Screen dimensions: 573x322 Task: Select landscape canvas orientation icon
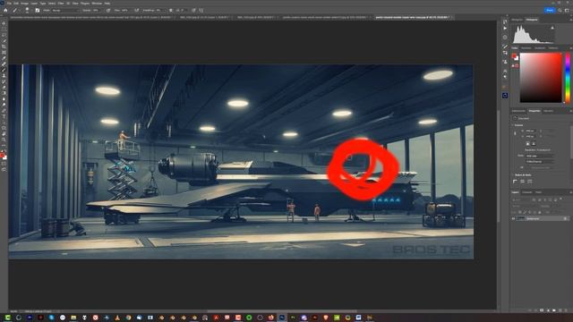click(534, 144)
